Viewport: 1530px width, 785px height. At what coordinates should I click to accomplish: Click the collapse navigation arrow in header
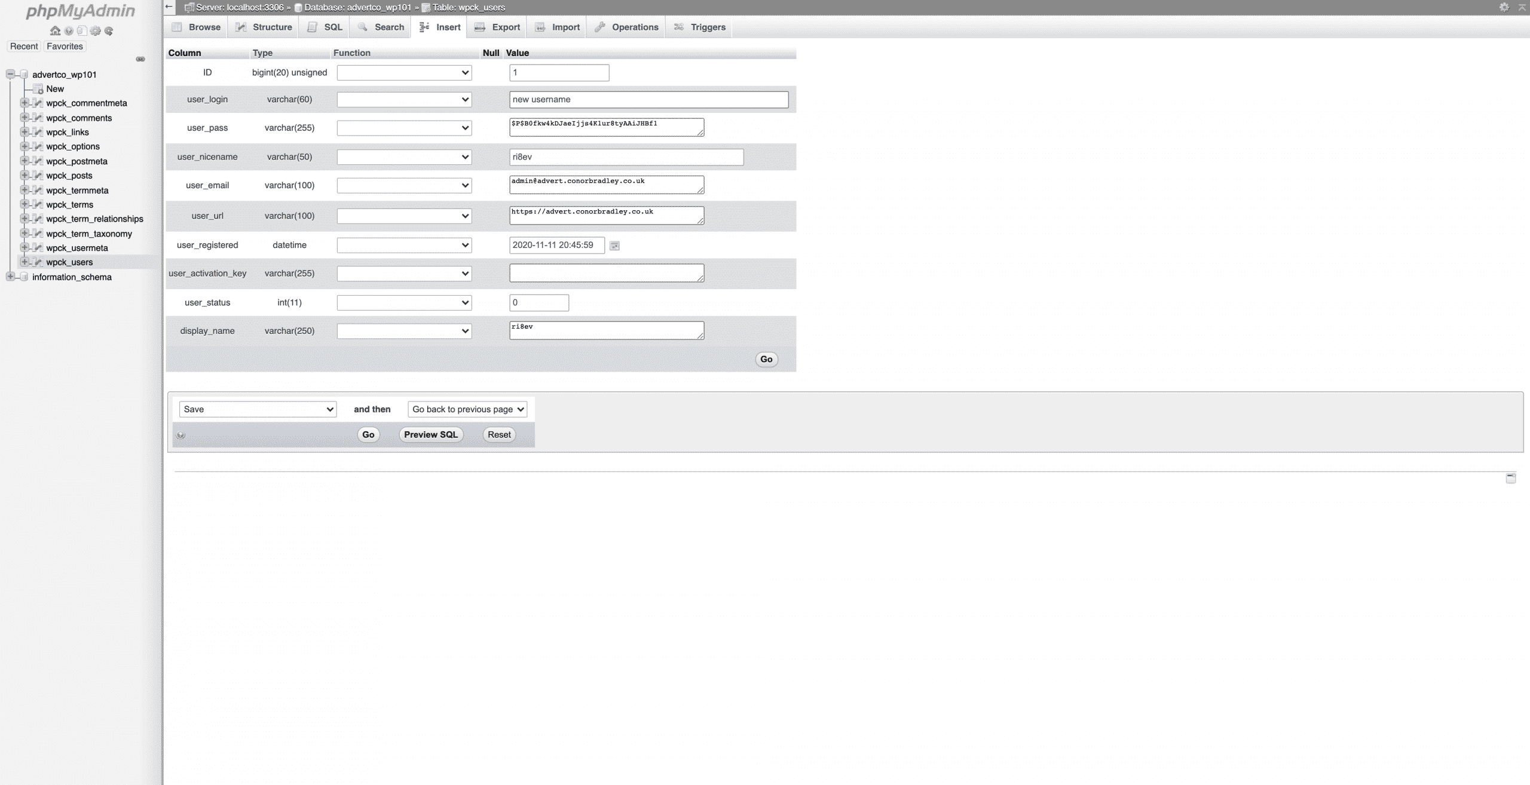point(169,7)
